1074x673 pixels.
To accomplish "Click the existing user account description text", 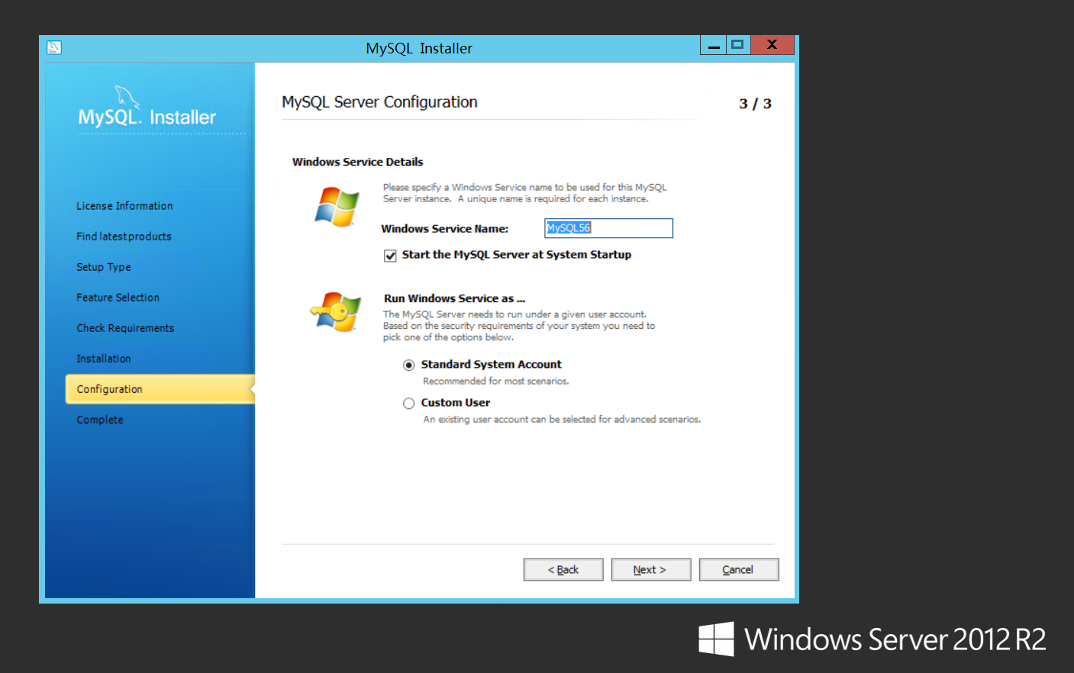I will [x=562, y=419].
